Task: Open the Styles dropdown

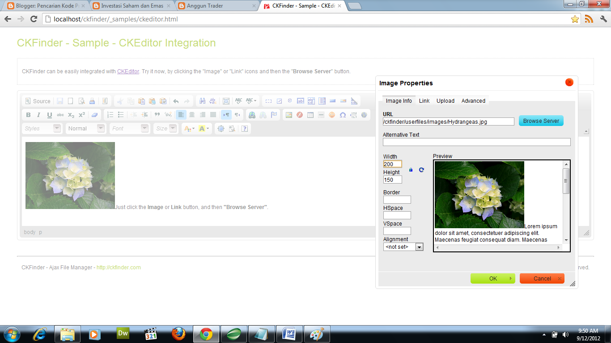Action: 42,129
